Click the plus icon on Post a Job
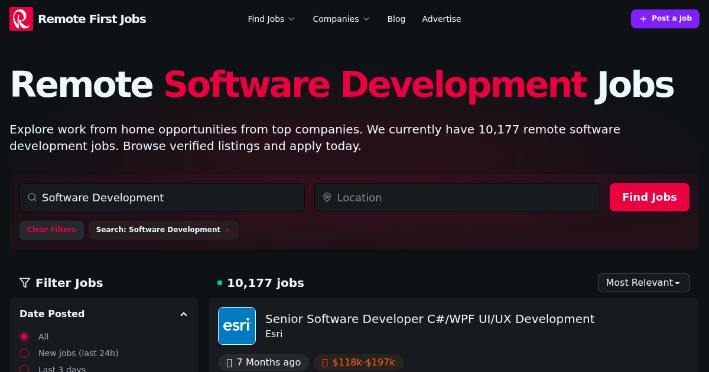This screenshot has width=709, height=372. 643,19
